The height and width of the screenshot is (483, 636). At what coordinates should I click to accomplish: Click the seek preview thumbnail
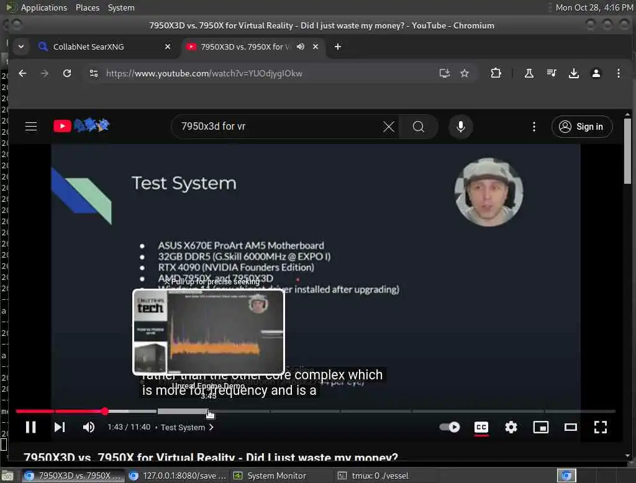pos(209,332)
